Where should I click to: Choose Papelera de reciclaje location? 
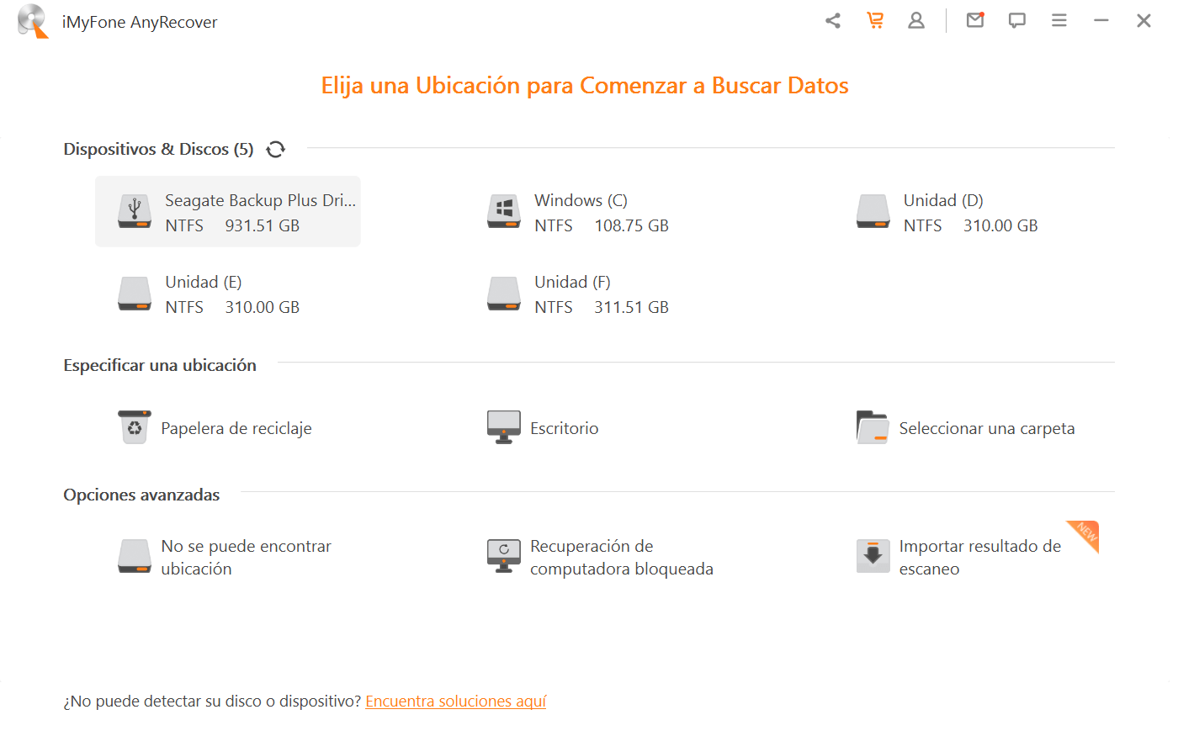[236, 428]
